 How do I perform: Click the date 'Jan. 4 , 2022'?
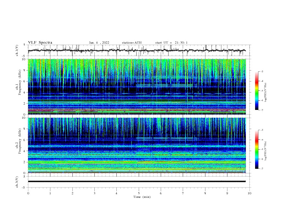click(x=99, y=43)
